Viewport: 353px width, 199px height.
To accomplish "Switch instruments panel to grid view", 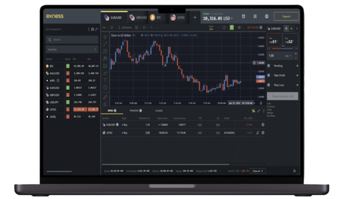I will coord(93,29).
